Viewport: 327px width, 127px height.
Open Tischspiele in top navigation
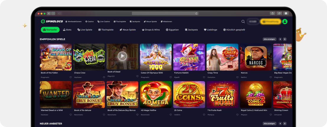pyautogui.click(x=120, y=21)
